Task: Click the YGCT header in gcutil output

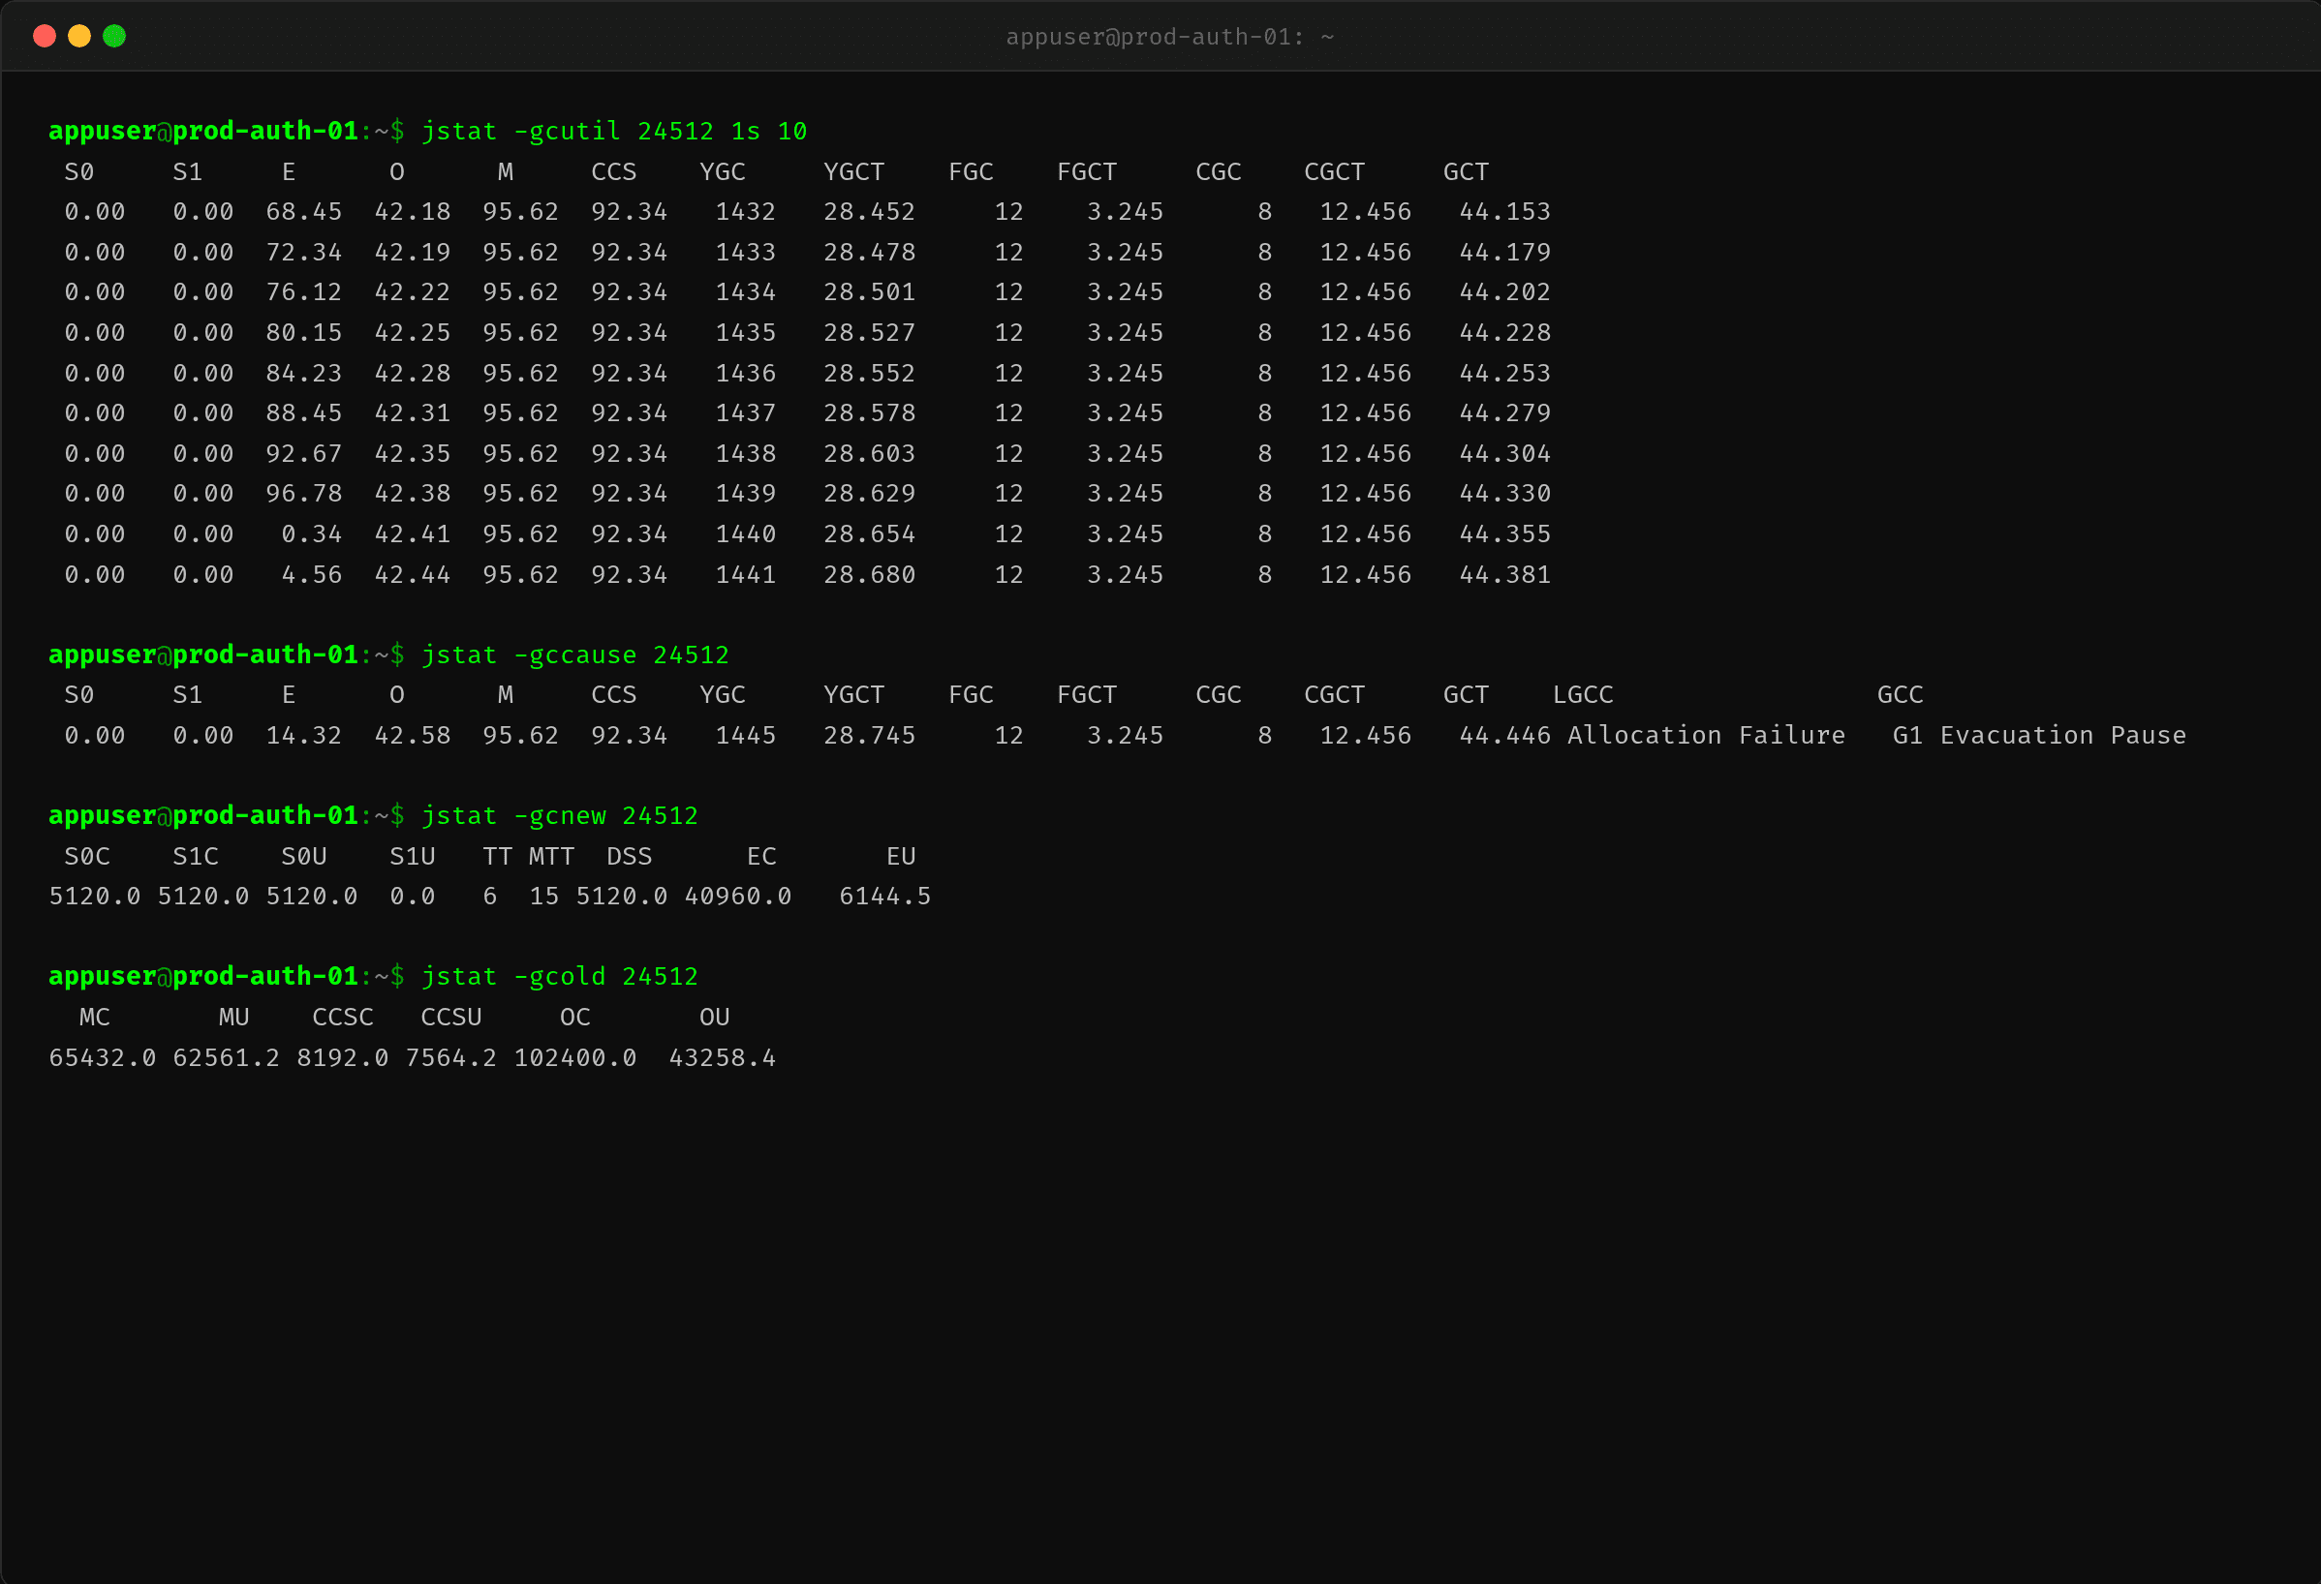Action: pos(853,171)
